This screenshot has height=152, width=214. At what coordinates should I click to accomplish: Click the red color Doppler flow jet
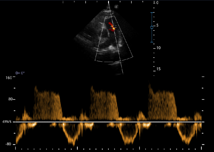pyautogui.click(x=112, y=27)
